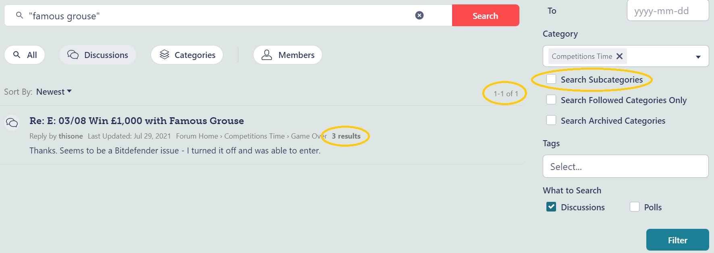Expand the Category dropdown arrow
Viewport: 714px width, 253px height.
pos(698,57)
